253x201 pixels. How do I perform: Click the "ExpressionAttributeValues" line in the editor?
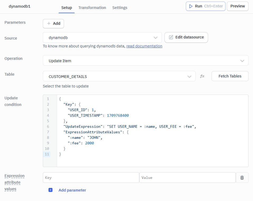pyautogui.click(x=96, y=132)
